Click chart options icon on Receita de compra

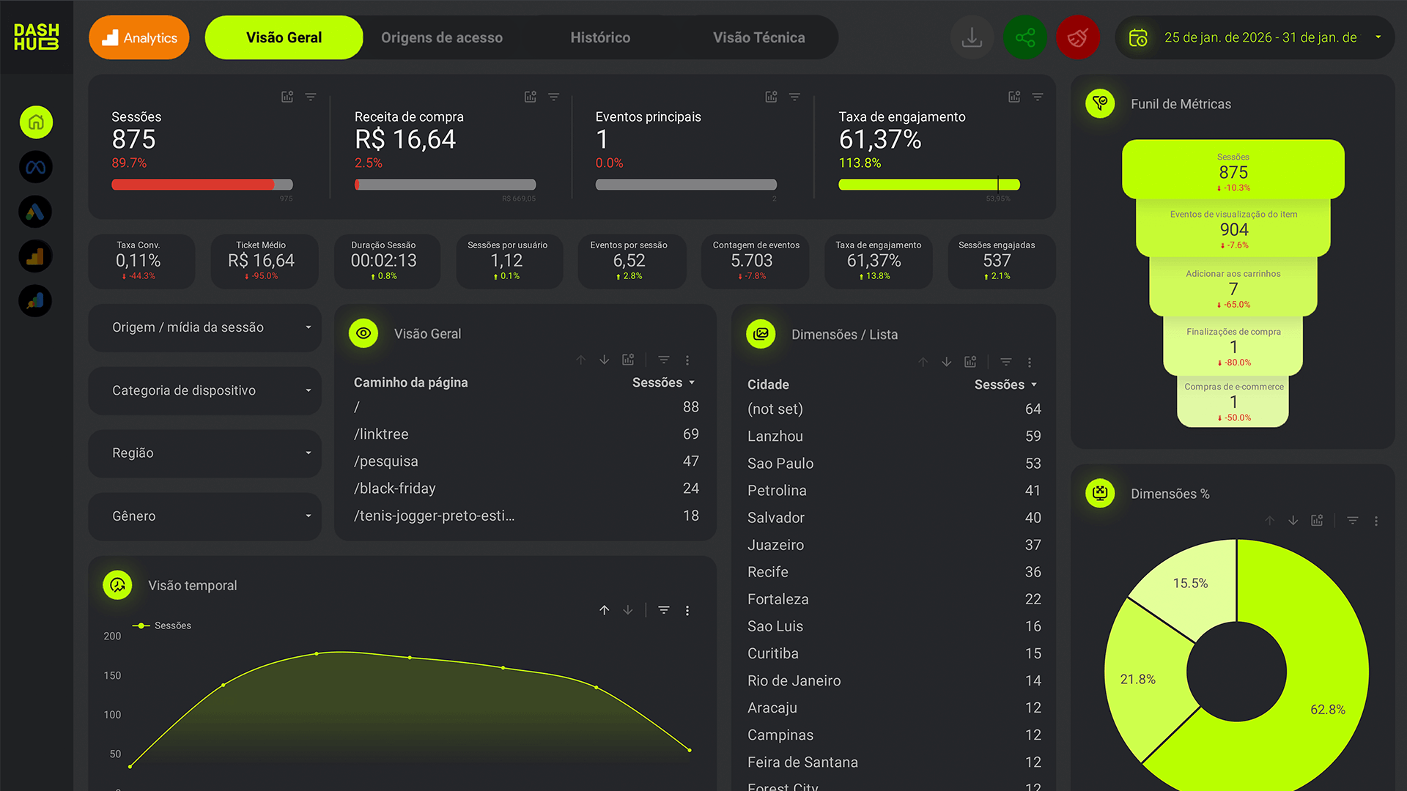tap(530, 97)
